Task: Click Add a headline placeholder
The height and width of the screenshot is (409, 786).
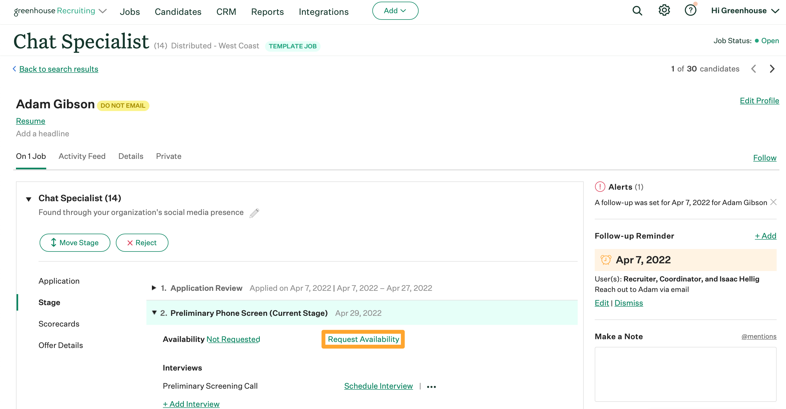Action: pyautogui.click(x=42, y=134)
